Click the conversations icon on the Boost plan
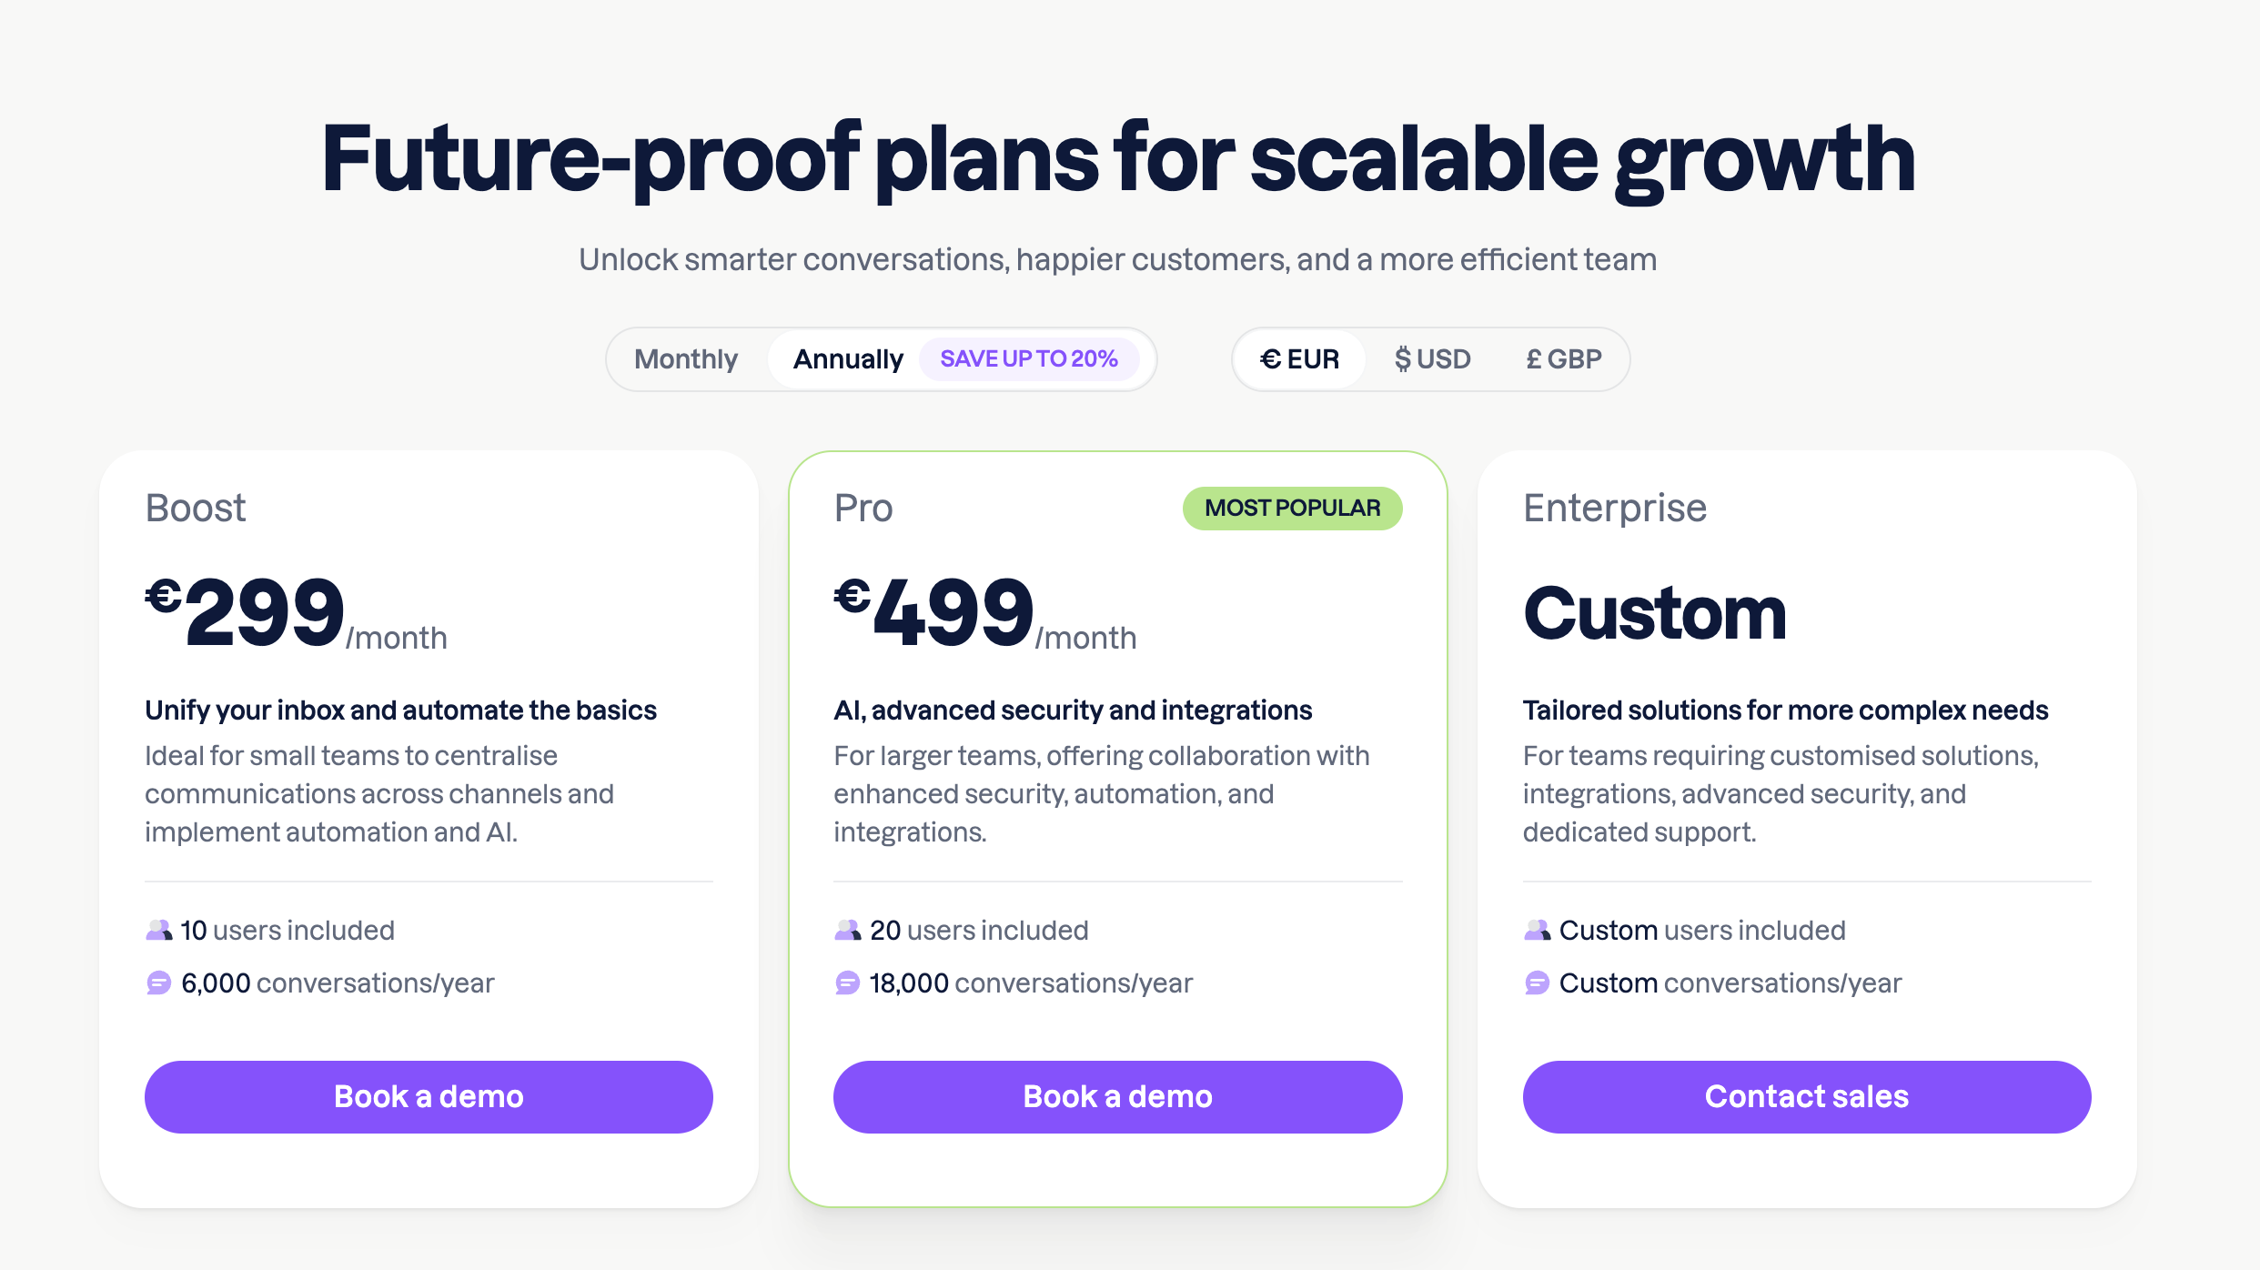Image resolution: width=2260 pixels, height=1270 pixels. click(157, 983)
